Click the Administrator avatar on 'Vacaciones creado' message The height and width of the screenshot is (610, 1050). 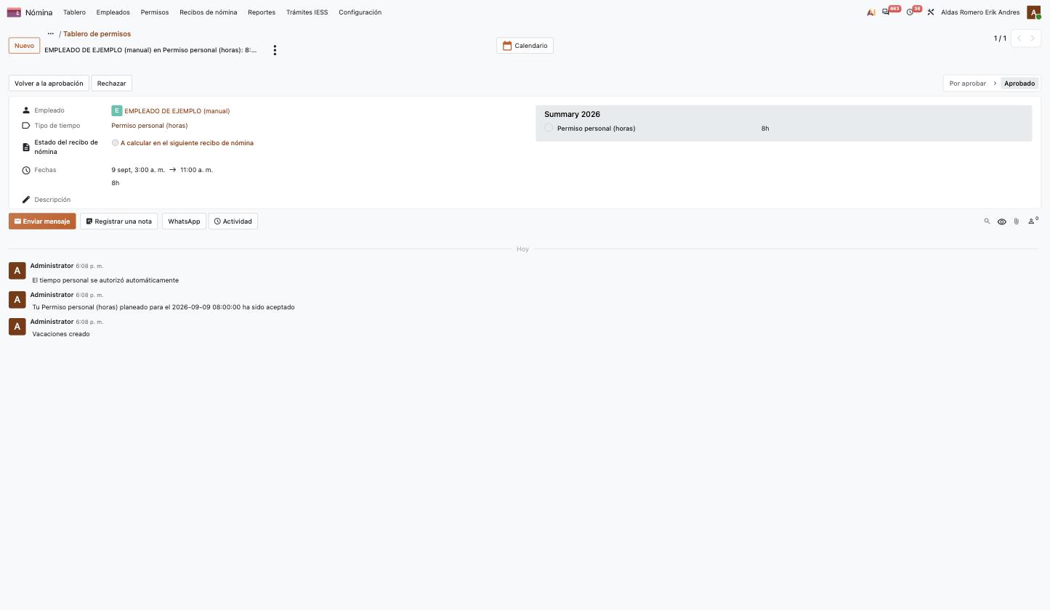tap(17, 327)
